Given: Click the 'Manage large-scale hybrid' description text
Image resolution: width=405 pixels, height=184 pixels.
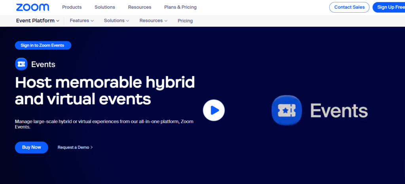Looking at the screenshot, I should click(x=104, y=124).
